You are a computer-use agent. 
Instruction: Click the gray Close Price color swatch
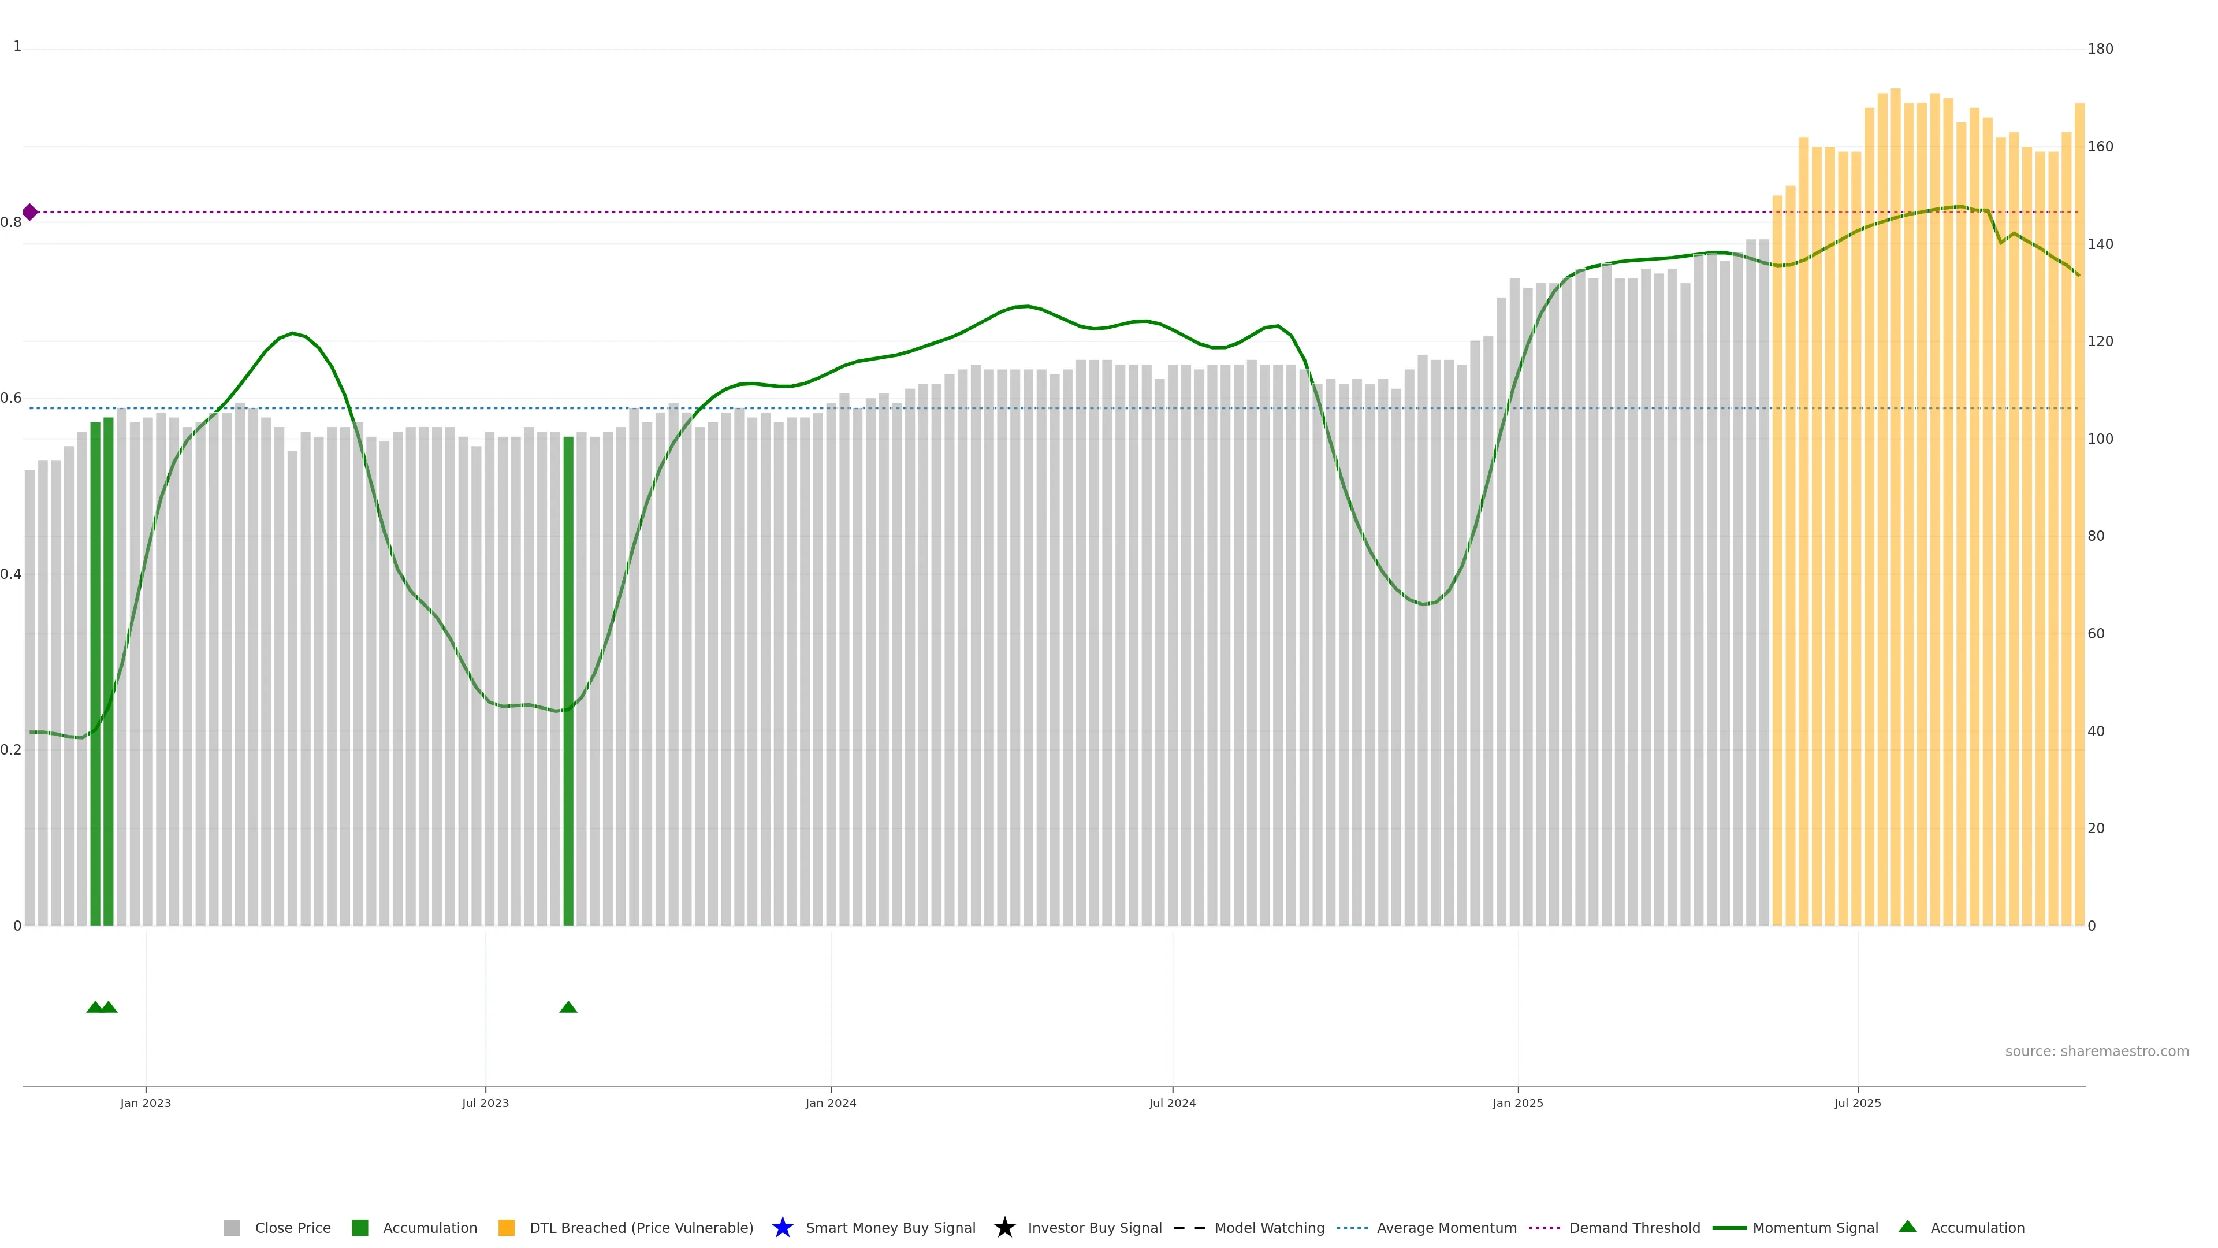[x=232, y=1227]
